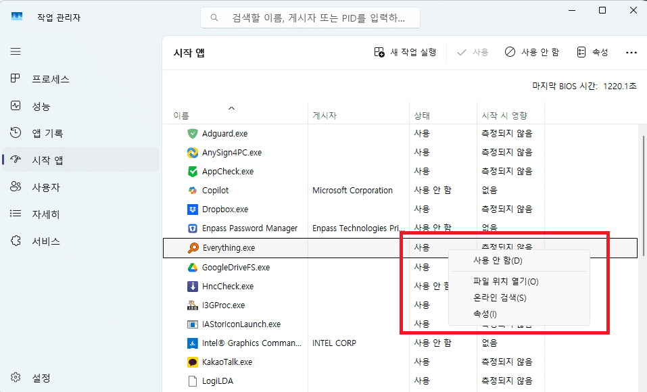Select the GoogleDriveFS.exe name text
The width and height of the screenshot is (647, 392).
pyautogui.click(x=236, y=268)
